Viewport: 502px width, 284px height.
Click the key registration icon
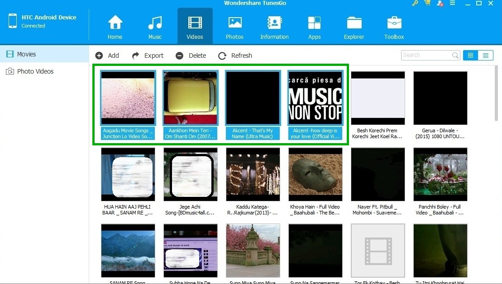tap(415, 4)
